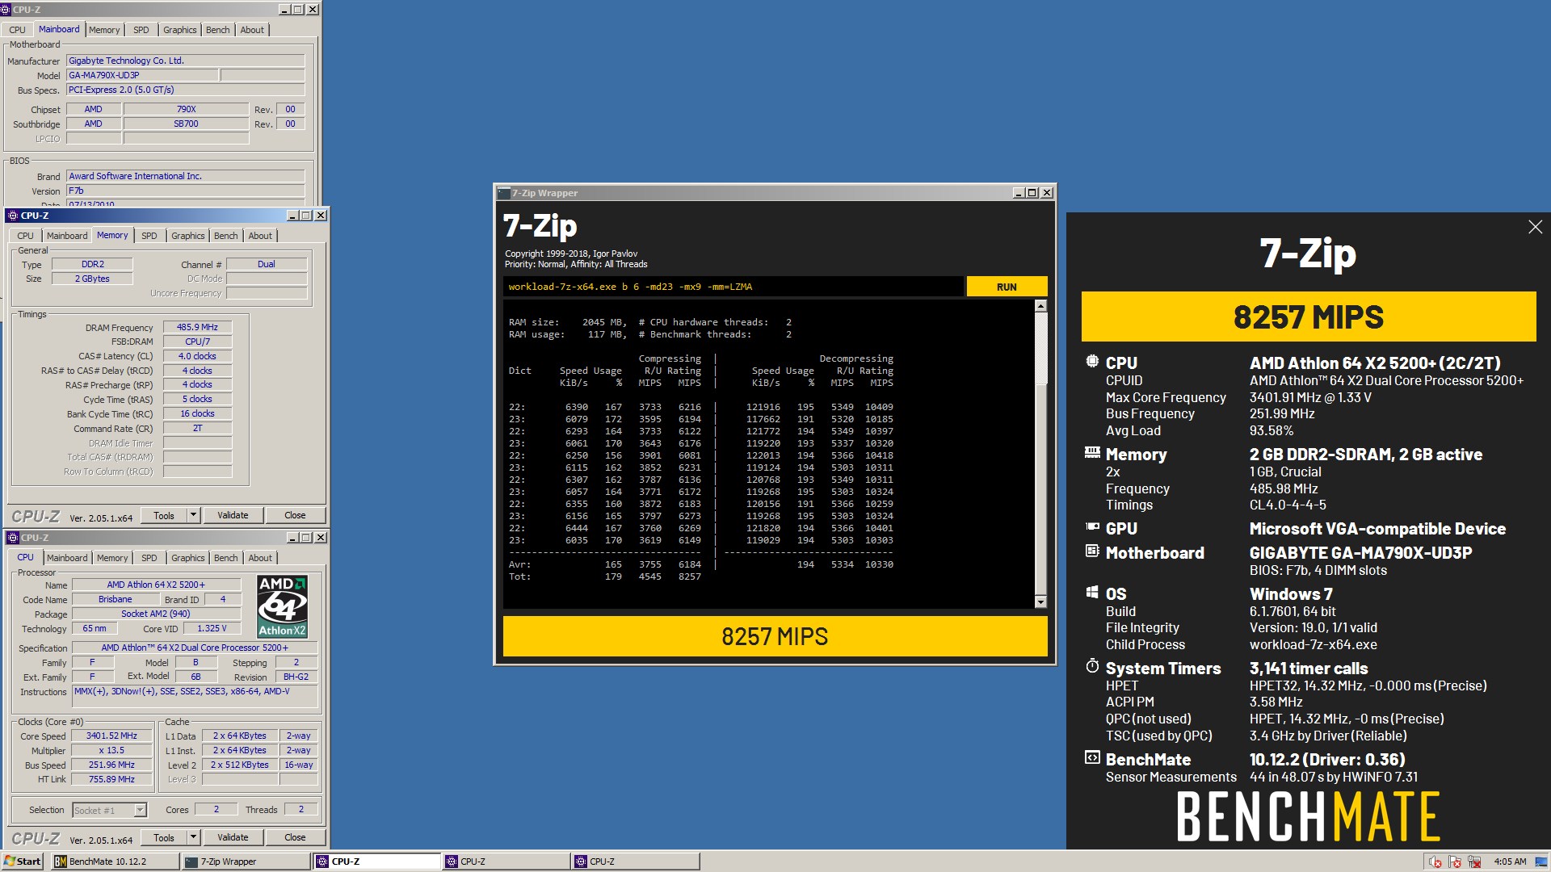Viewport: 1551px width, 872px height.
Task: Click the GPU card icon in BenchMate panel
Action: [x=1092, y=526]
